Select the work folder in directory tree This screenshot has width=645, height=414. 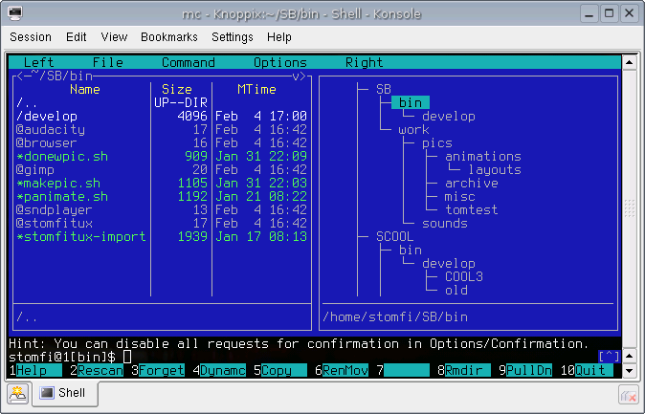pos(413,129)
